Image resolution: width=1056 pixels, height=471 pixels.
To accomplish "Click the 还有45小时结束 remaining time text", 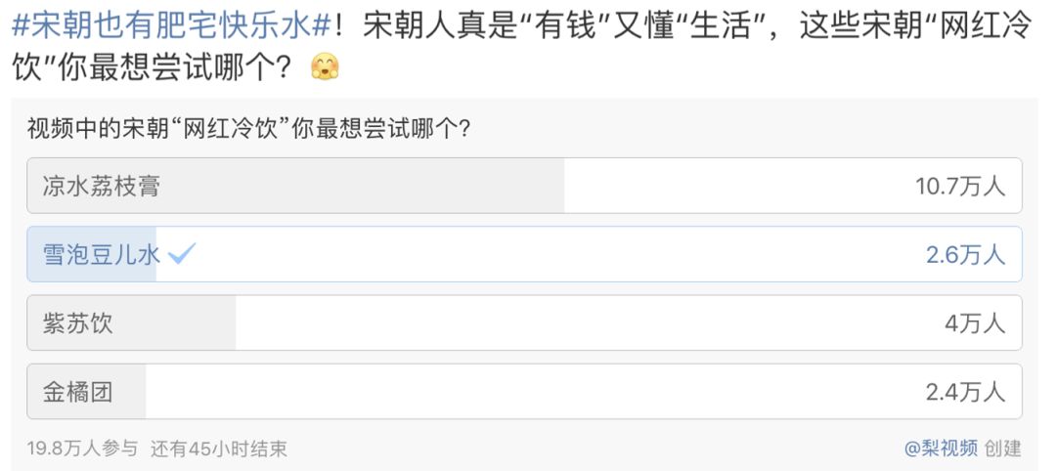I will [x=219, y=449].
